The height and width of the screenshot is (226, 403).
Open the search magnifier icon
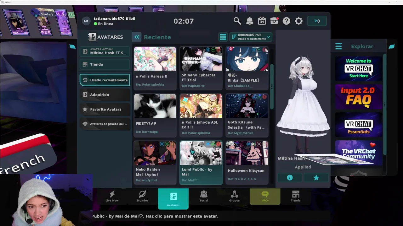(x=237, y=21)
